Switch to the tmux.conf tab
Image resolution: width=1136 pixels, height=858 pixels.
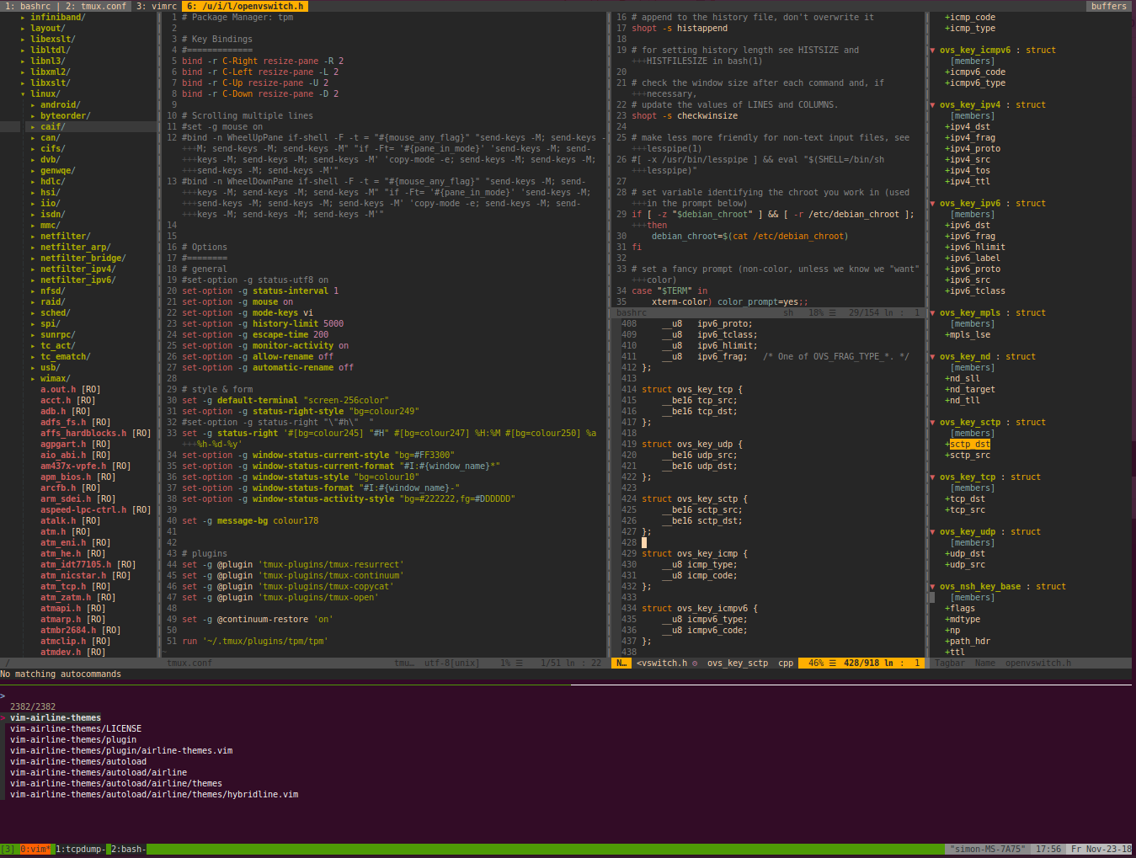click(96, 6)
